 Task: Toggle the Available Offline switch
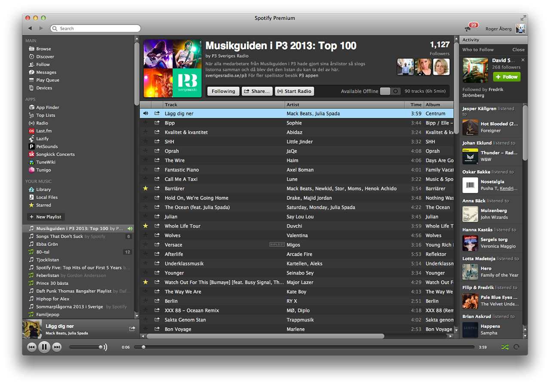(x=390, y=91)
